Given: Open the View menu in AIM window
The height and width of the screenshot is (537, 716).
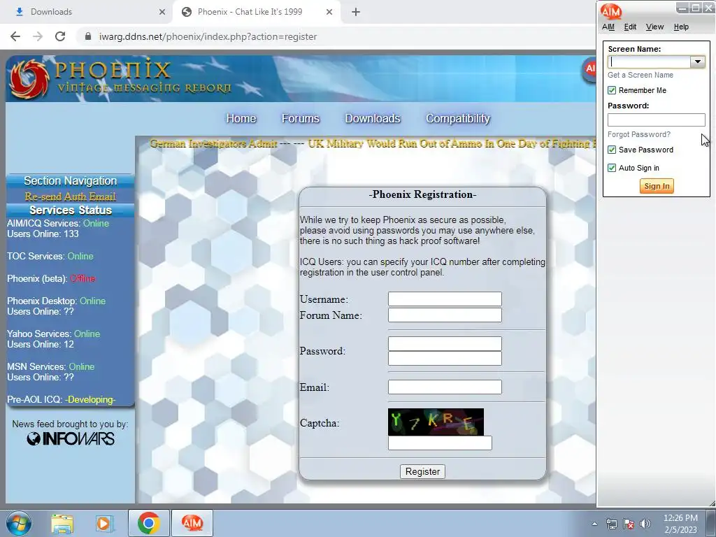Looking at the screenshot, I should pos(654,27).
